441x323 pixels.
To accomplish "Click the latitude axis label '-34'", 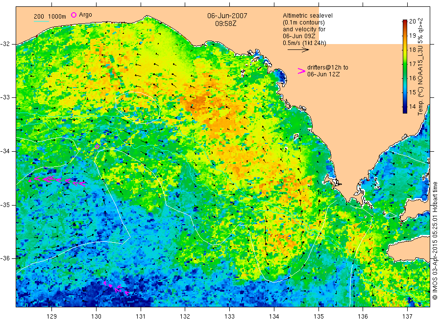I will (5, 151).
